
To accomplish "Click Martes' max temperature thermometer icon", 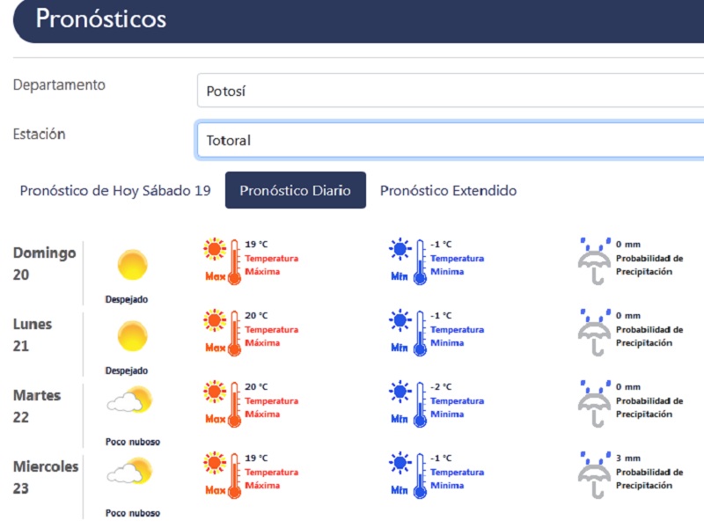I will [x=223, y=403].
